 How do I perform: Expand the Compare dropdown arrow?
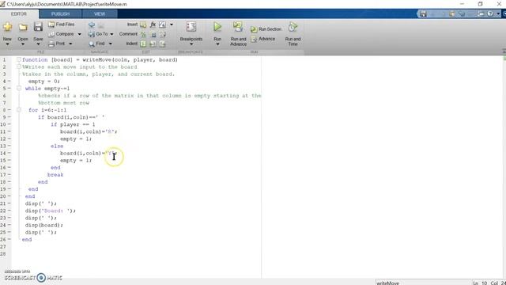(79, 34)
